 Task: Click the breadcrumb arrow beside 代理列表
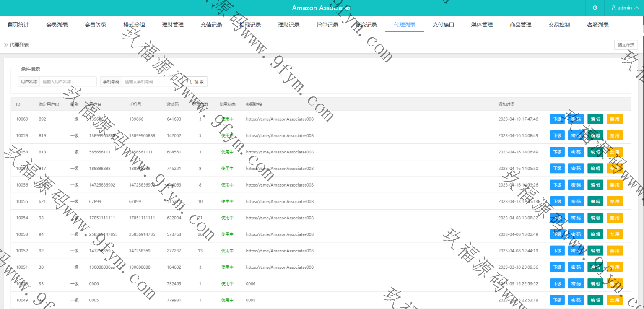(x=6, y=45)
